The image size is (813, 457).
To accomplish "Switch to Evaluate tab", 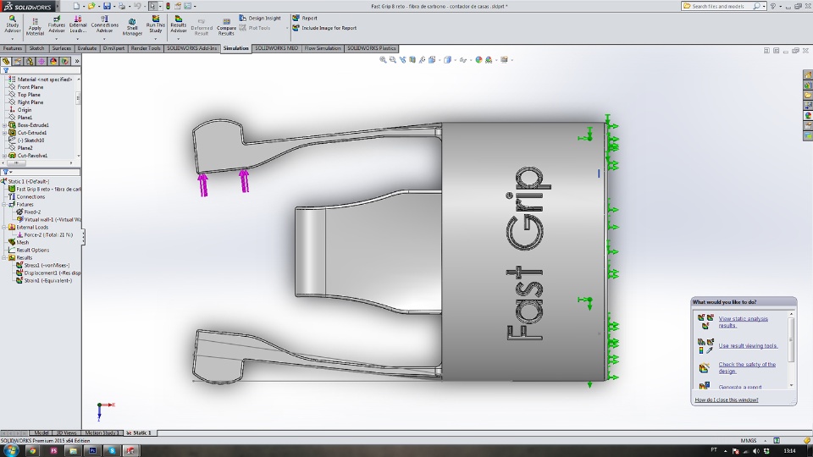I will pyautogui.click(x=87, y=48).
